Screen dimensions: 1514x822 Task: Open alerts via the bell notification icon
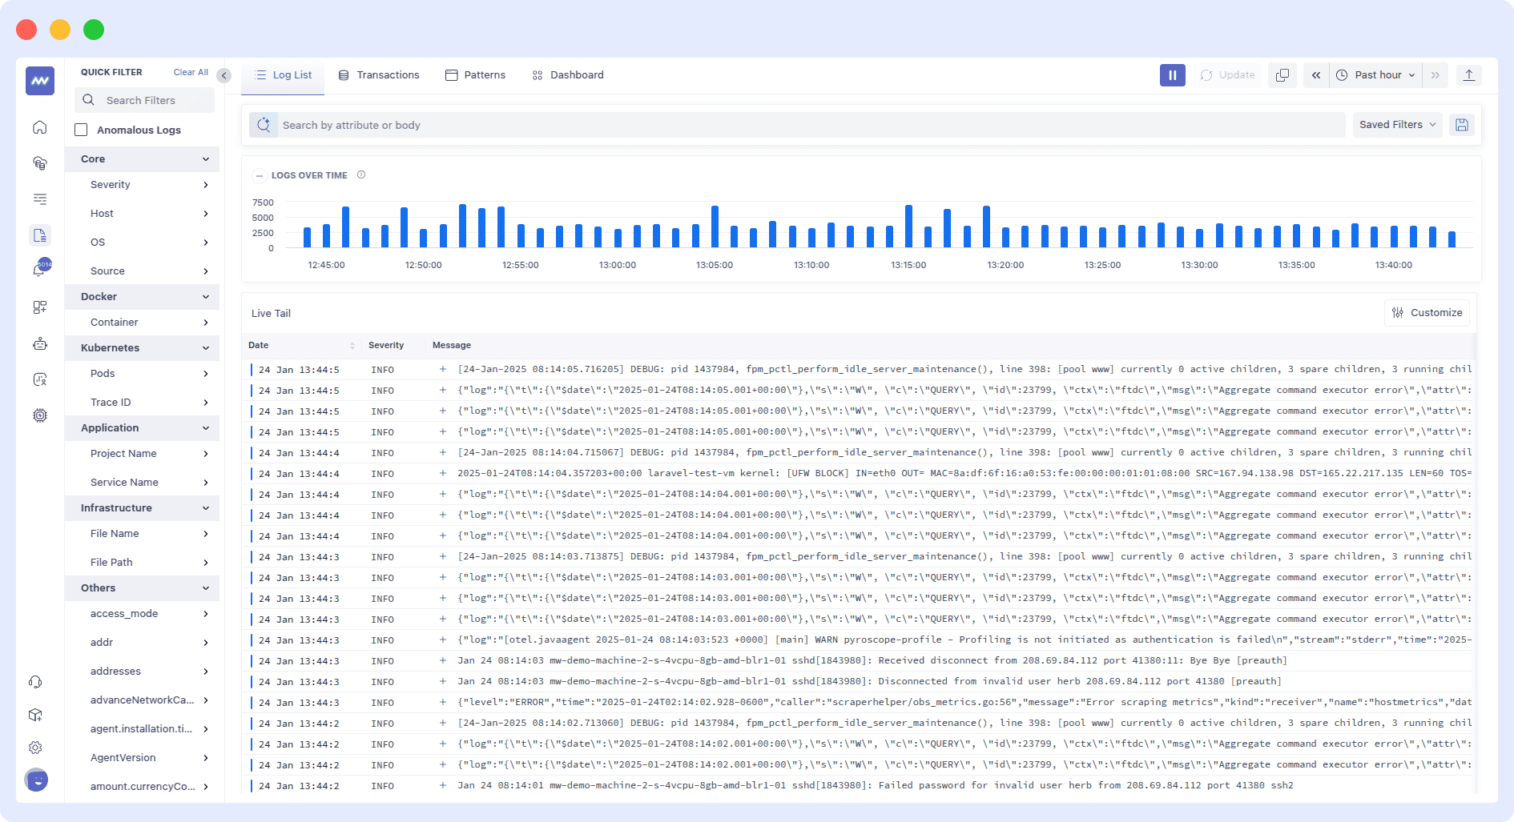(x=38, y=270)
